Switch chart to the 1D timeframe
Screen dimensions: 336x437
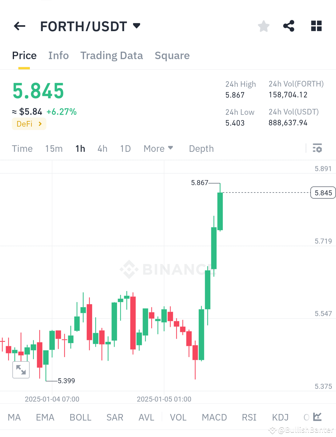[x=125, y=148]
